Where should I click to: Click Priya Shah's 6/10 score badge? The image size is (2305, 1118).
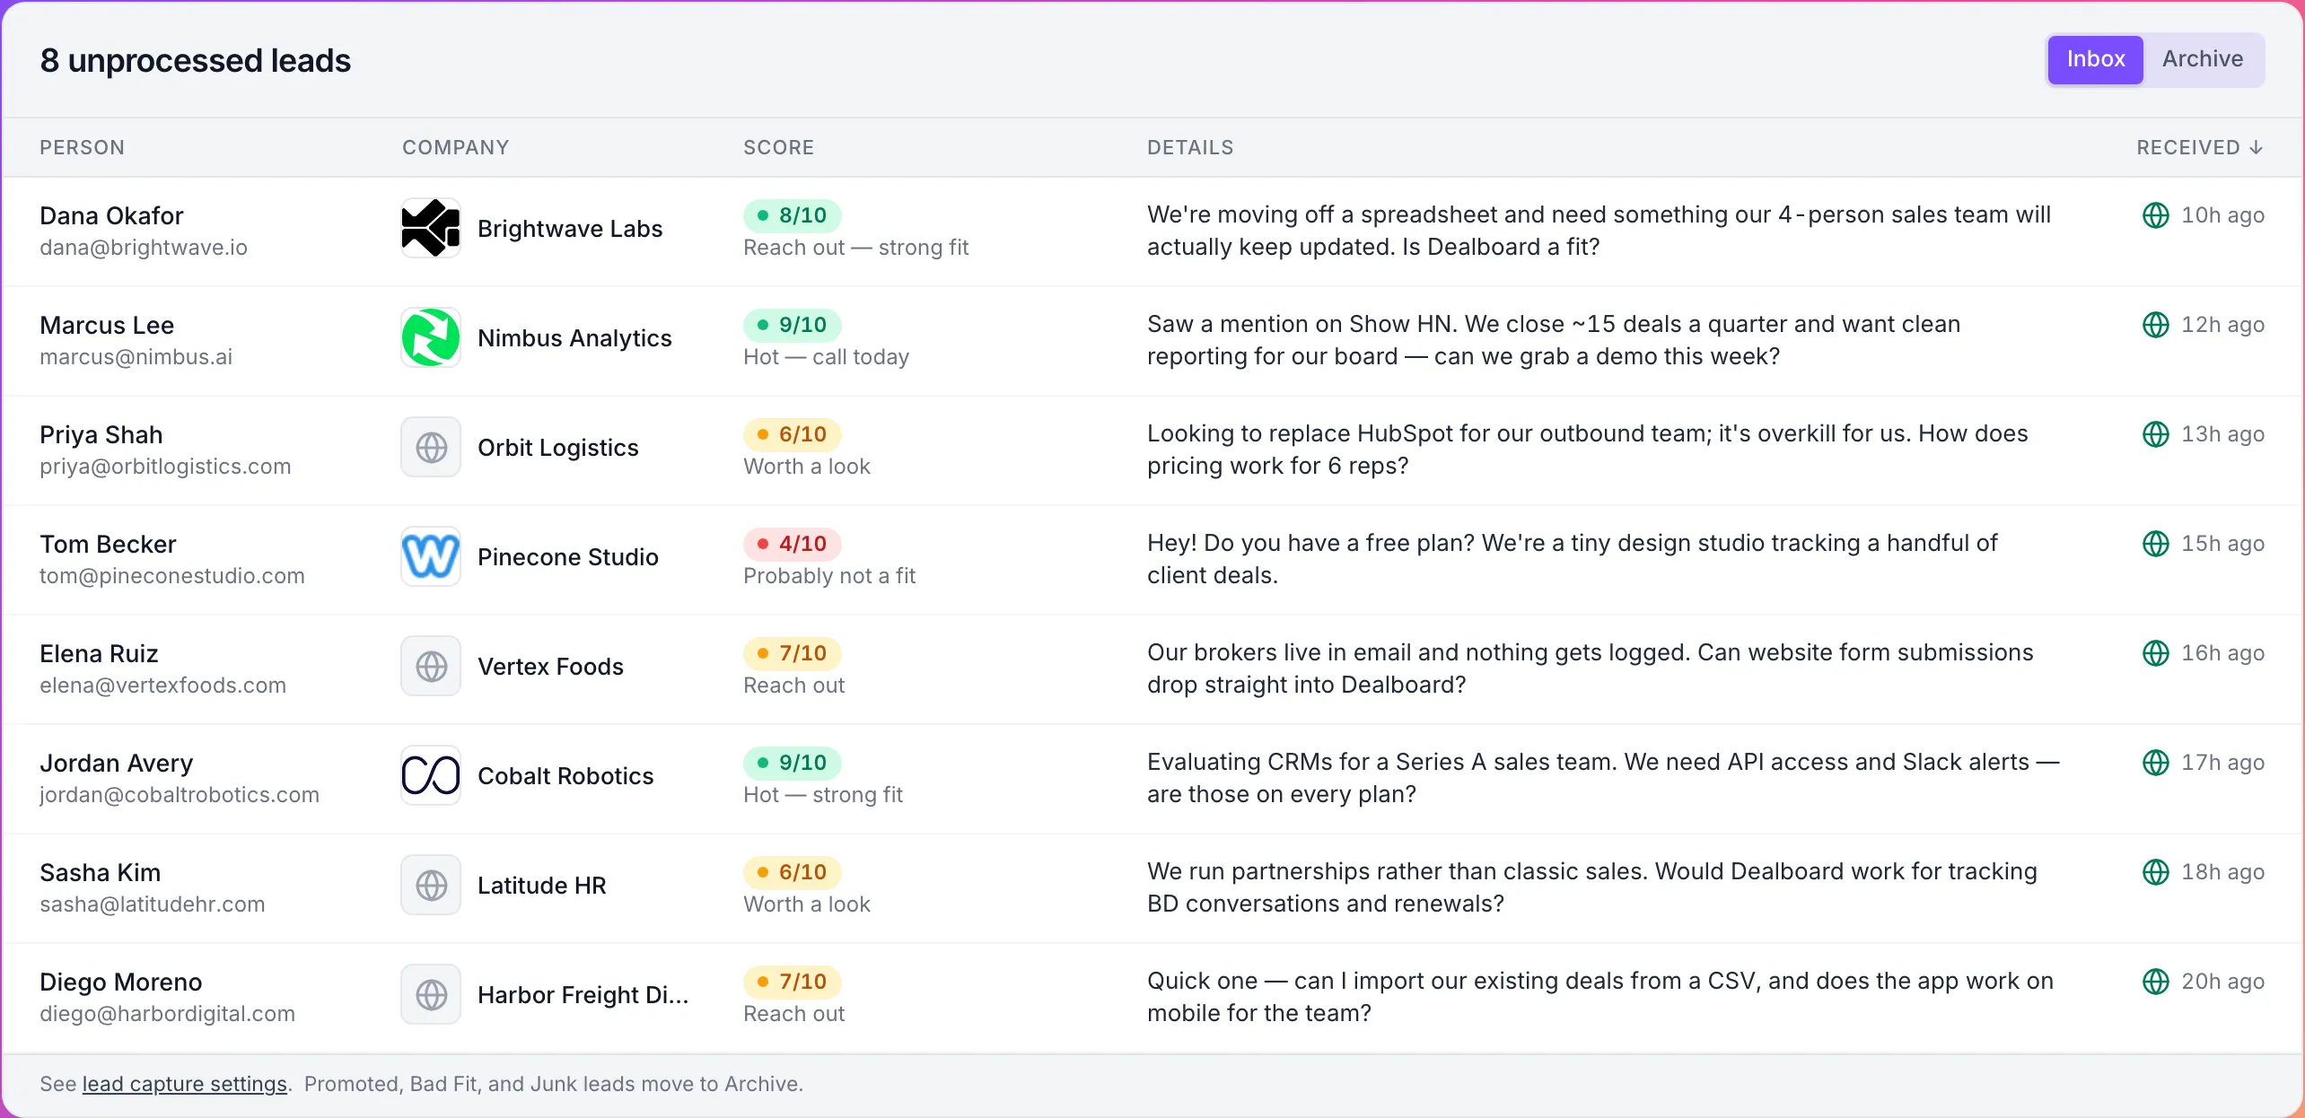pyautogui.click(x=792, y=434)
